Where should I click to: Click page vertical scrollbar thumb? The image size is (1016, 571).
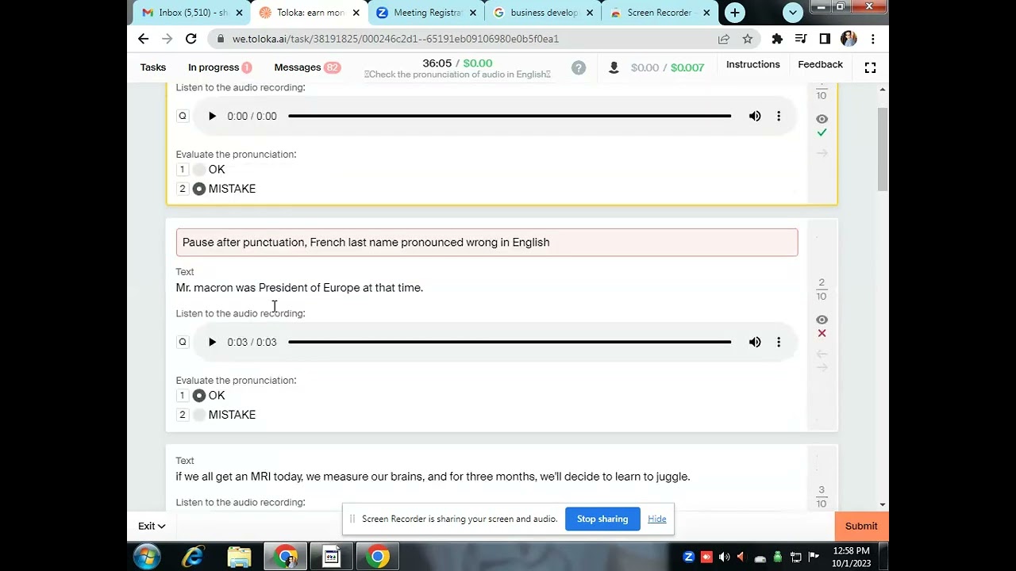point(883,149)
